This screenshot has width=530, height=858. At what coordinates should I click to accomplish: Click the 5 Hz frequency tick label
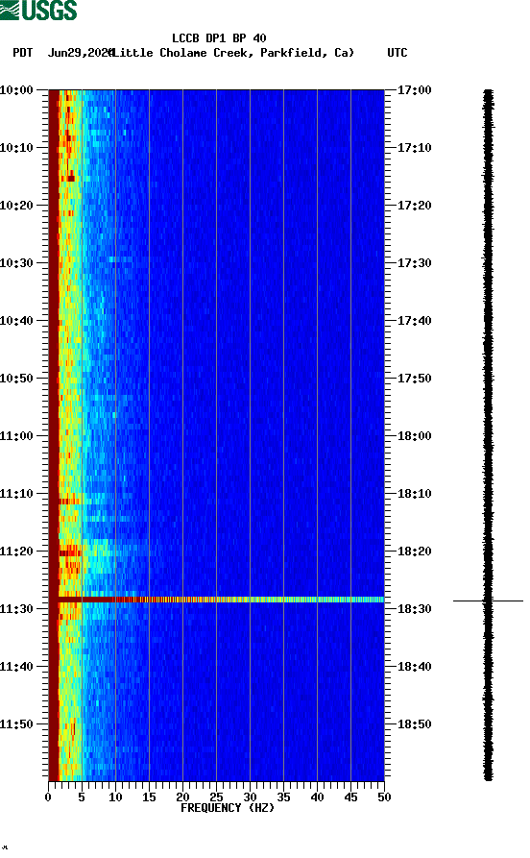point(82,797)
